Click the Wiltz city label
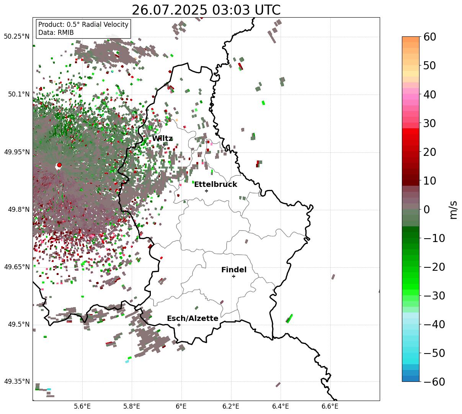The height and width of the screenshot is (414, 462). click(162, 139)
